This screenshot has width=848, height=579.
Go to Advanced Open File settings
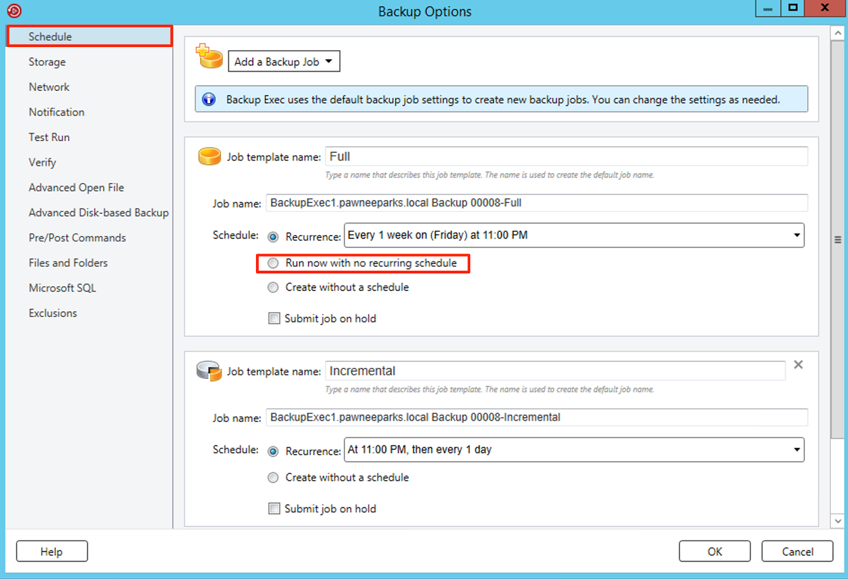click(x=76, y=188)
